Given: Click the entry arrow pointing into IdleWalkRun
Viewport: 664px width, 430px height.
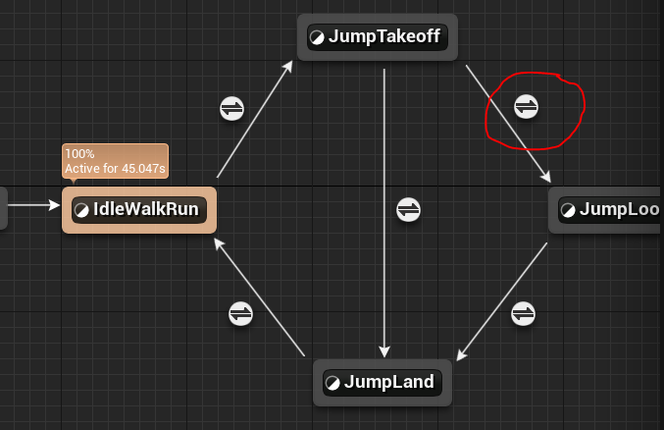Looking at the screenshot, I should coord(54,206).
